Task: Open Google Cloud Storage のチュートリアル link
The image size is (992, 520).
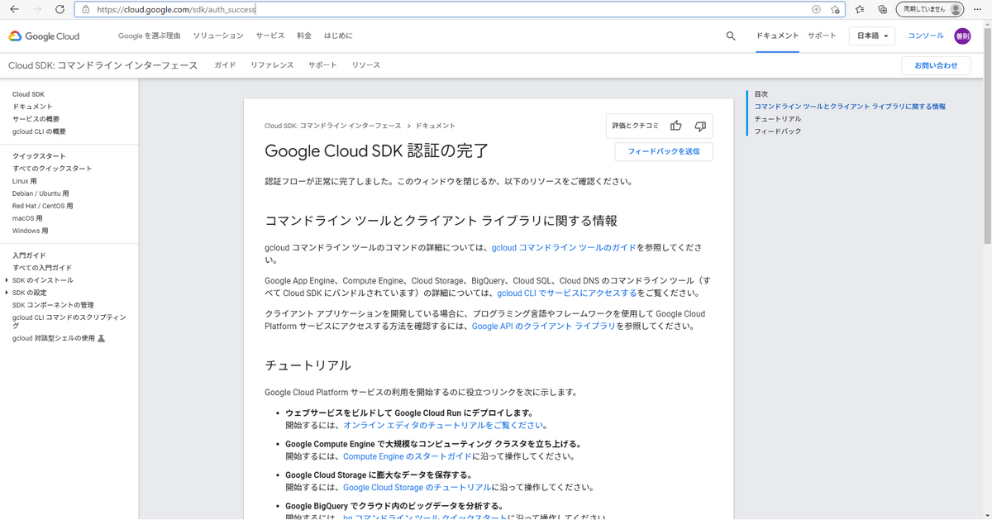Action: [417, 488]
